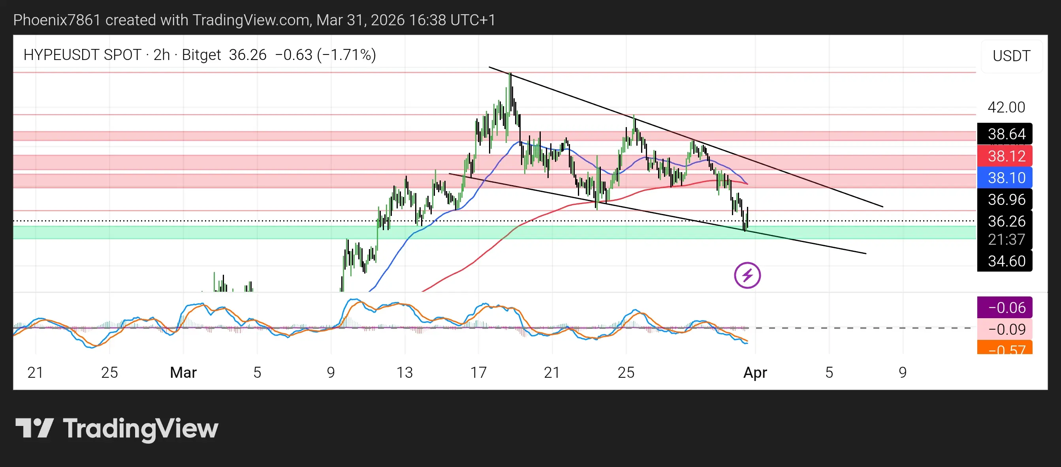
Task: Click the purple lightning bolt icon
Action: [747, 275]
